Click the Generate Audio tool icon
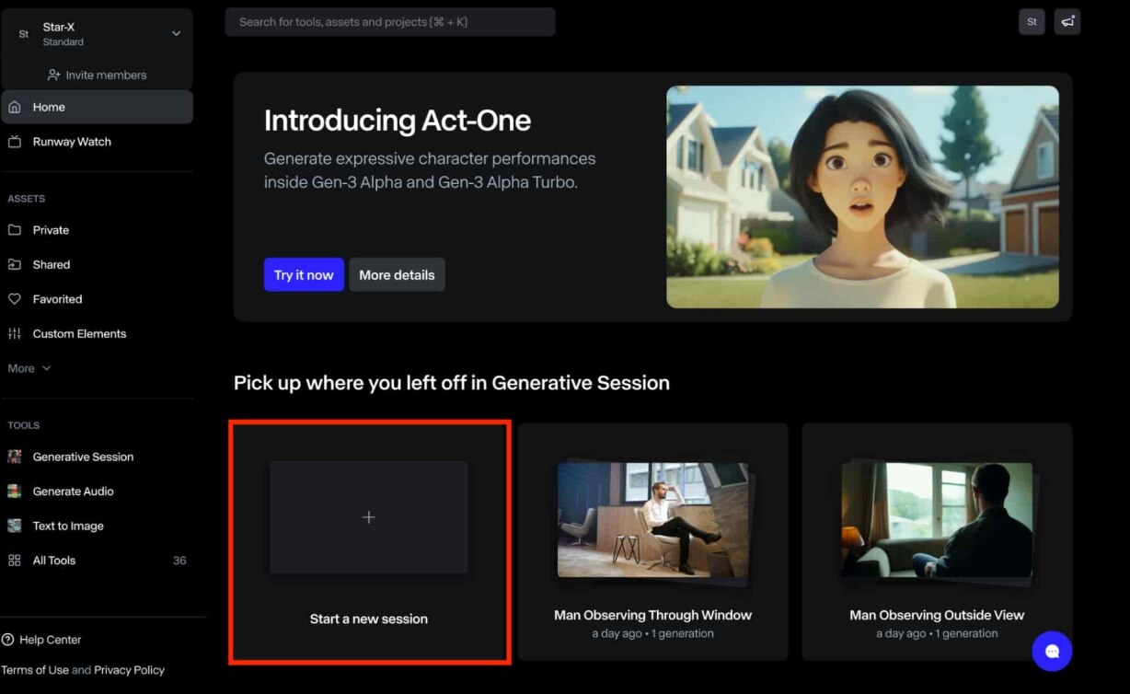This screenshot has width=1130, height=694. (x=15, y=492)
